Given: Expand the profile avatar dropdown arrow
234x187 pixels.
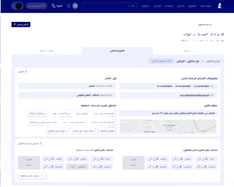Looking at the screenshot, I should [x=13, y=6].
